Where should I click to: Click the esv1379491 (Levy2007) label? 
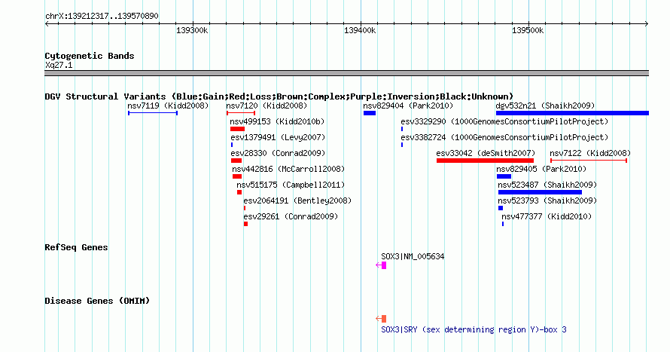pyautogui.click(x=278, y=137)
